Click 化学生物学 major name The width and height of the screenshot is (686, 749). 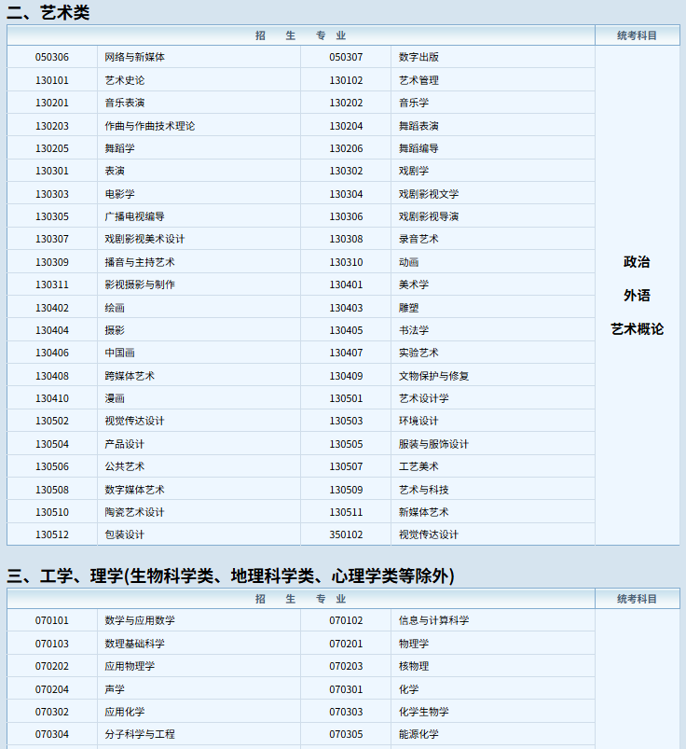424,713
